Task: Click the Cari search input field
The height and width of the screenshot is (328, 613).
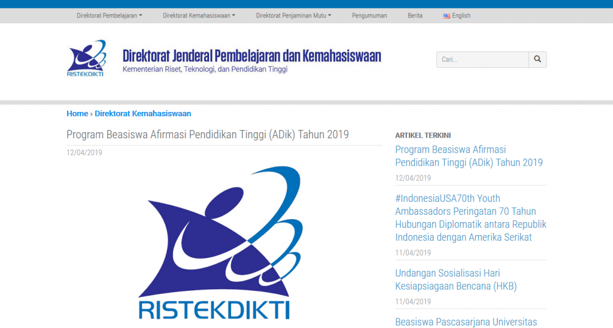Action: 482,59
